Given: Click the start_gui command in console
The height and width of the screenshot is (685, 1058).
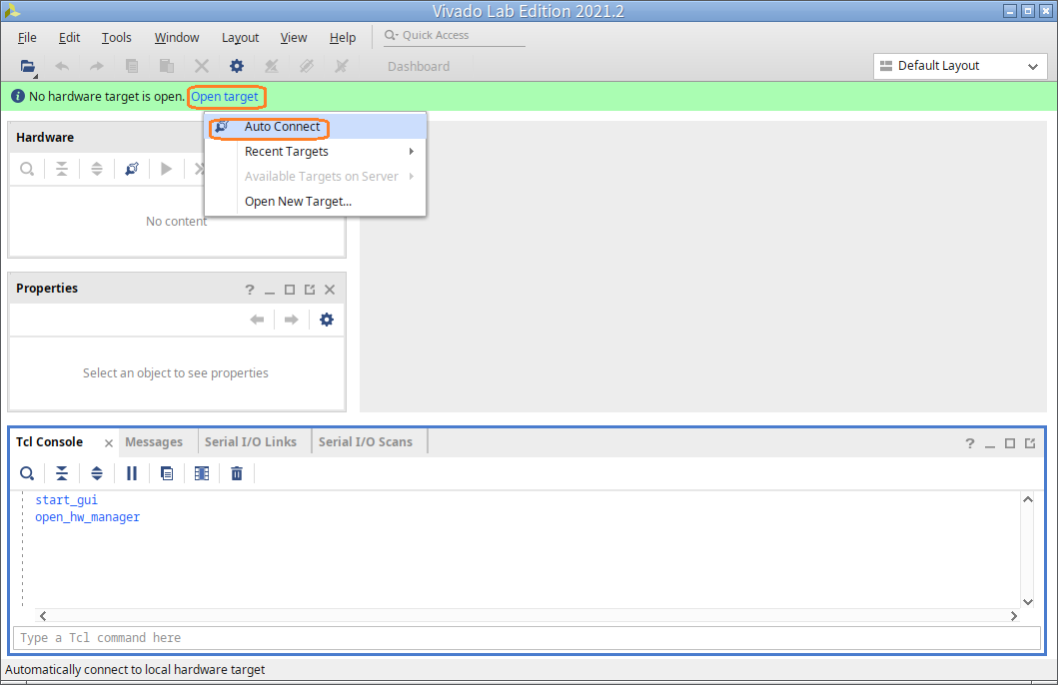Looking at the screenshot, I should click(x=66, y=499).
